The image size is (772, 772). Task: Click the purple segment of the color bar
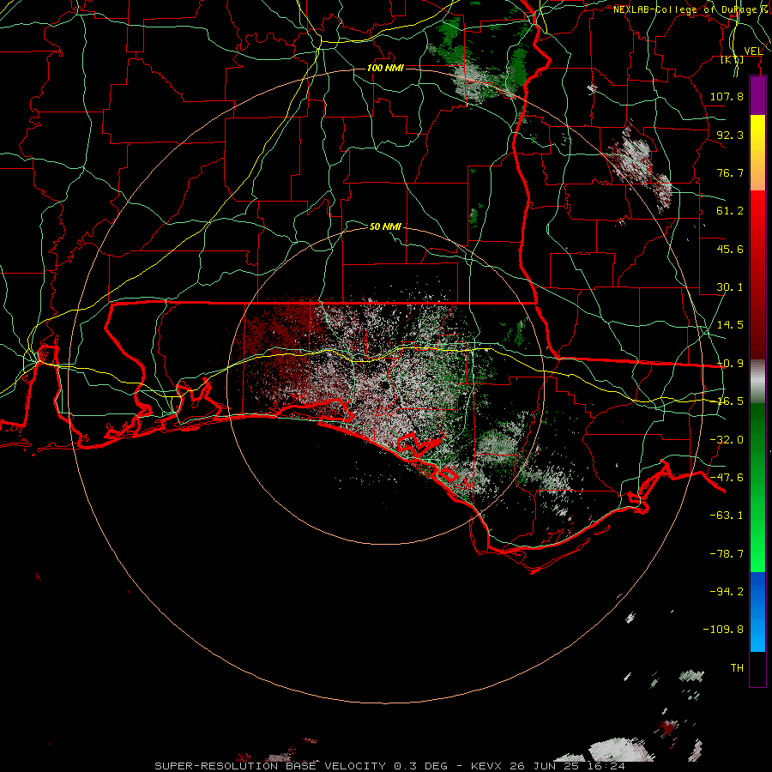[x=757, y=95]
